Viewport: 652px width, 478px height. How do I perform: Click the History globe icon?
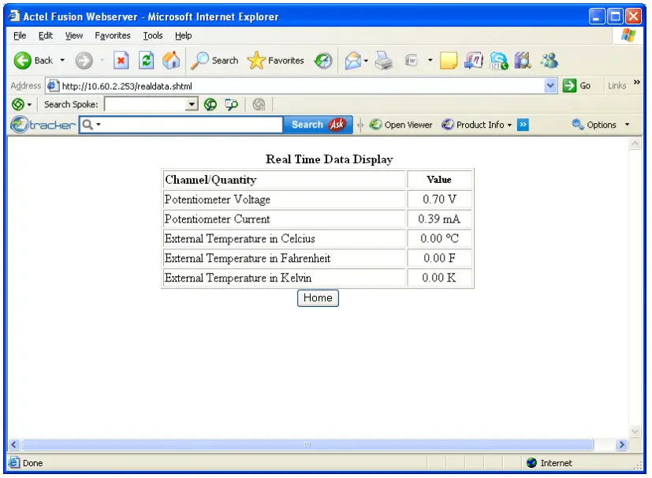click(x=322, y=61)
